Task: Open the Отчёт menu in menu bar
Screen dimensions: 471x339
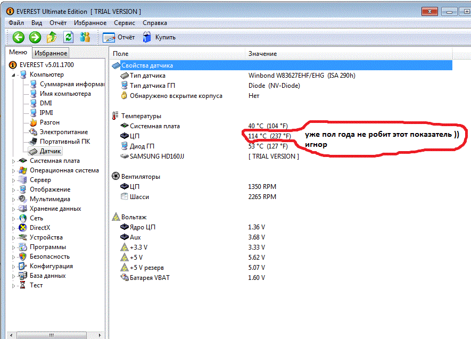Action: pos(58,23)
